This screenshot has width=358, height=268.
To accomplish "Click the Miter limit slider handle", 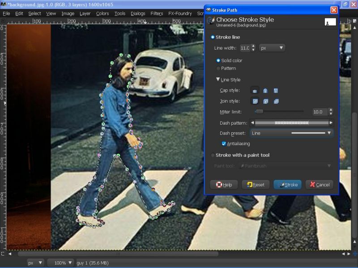I will point(259,111).
